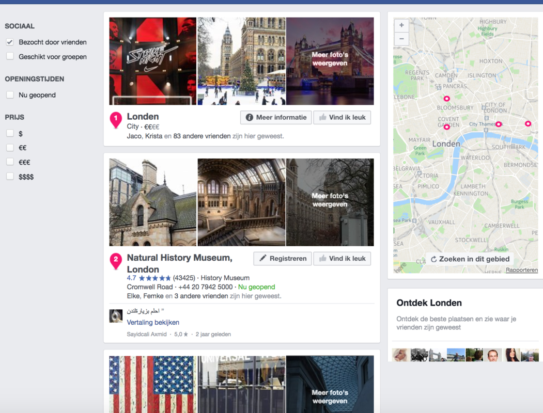Viewport: 543px width, 413px height.
Task: Click the first friend photo in Ontdek Londen
Action: [x=401, y=355]
